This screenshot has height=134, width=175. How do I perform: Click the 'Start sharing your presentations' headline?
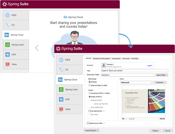tap(73, 25)
